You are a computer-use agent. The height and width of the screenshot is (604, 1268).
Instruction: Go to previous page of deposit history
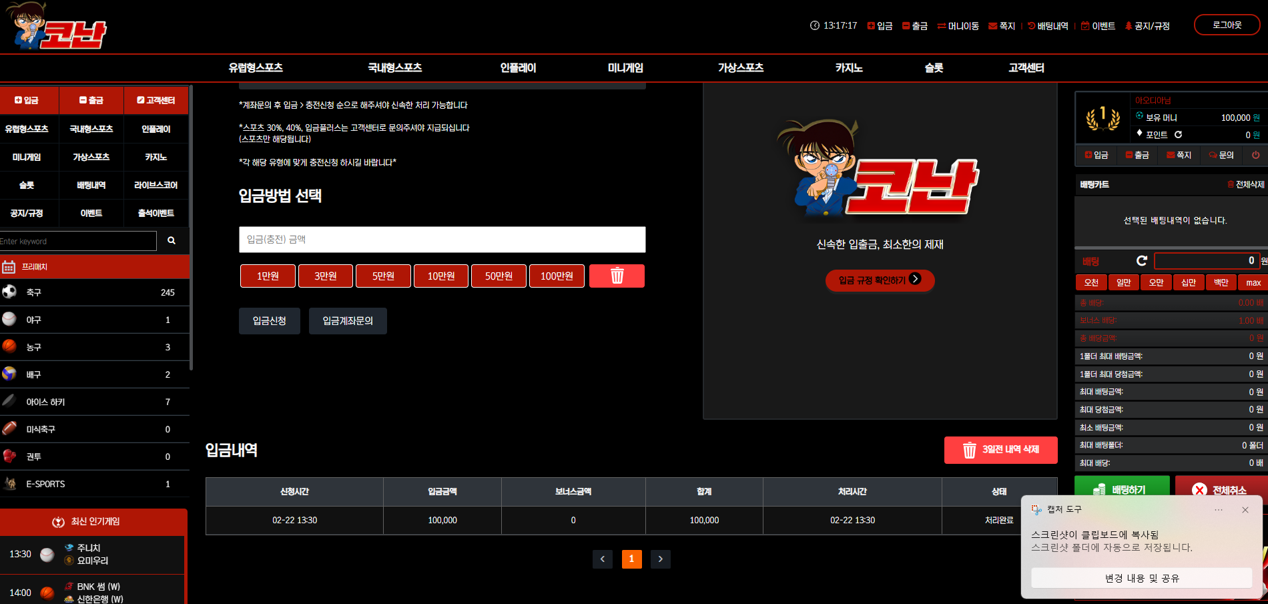pyautogui.click(x=602, y=559)
